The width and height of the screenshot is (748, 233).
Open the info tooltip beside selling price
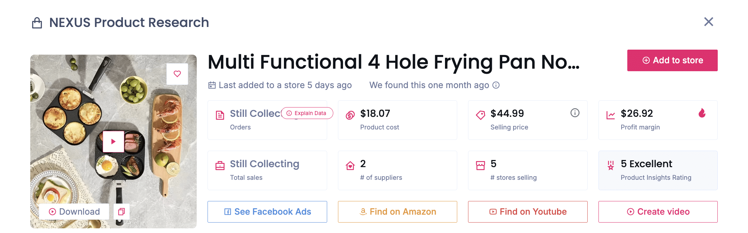[574, 113]
